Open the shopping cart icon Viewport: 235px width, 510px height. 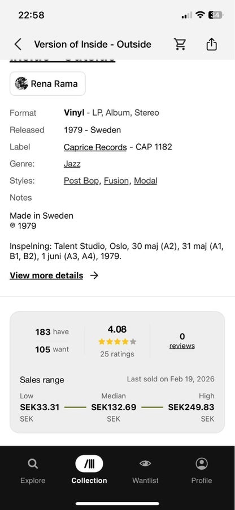click(x=180, y=44)
